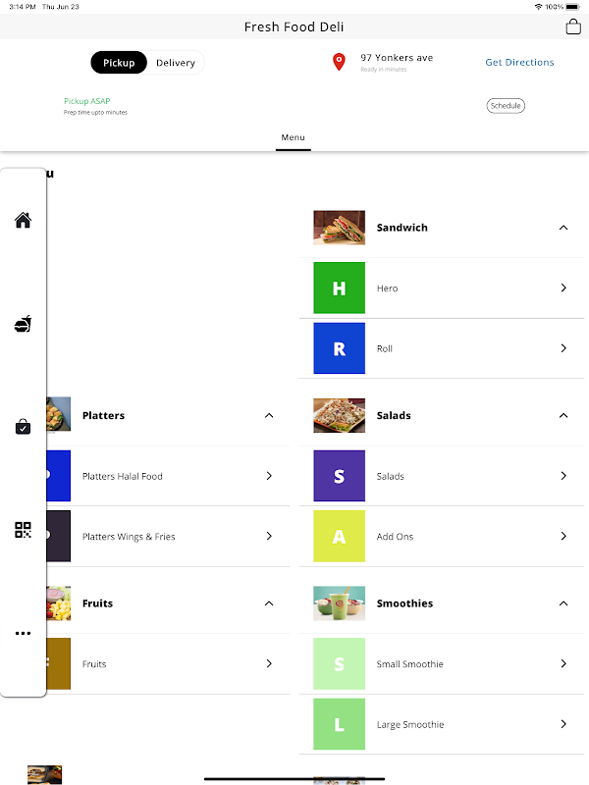This screenshot has width=589, height=785.
Task: Open the Roll menu item
Action: coord(441,348)
